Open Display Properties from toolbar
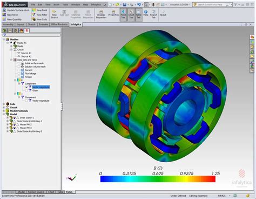Viewport: 256px width, 199px height. pyautogui.click(x=101, y=15)
